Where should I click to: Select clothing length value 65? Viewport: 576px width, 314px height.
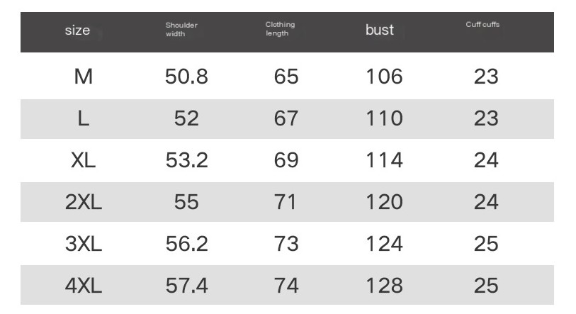click(286, 77)
